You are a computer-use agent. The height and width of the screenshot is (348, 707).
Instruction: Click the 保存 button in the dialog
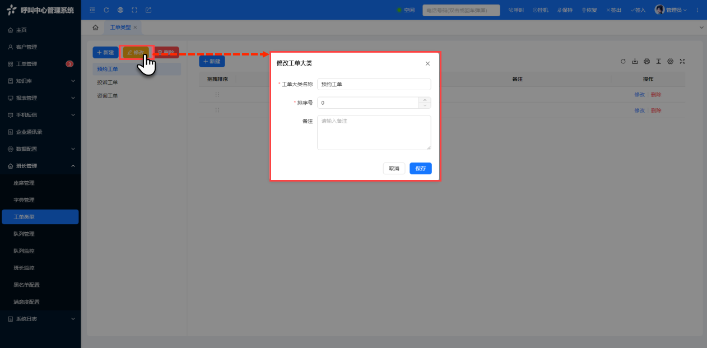coord(420,169)
